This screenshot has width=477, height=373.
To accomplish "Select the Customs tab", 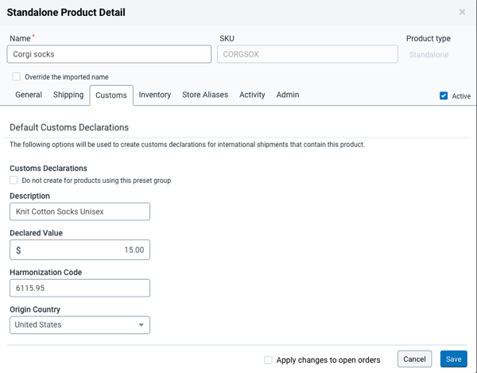I will tap(111, 95).
